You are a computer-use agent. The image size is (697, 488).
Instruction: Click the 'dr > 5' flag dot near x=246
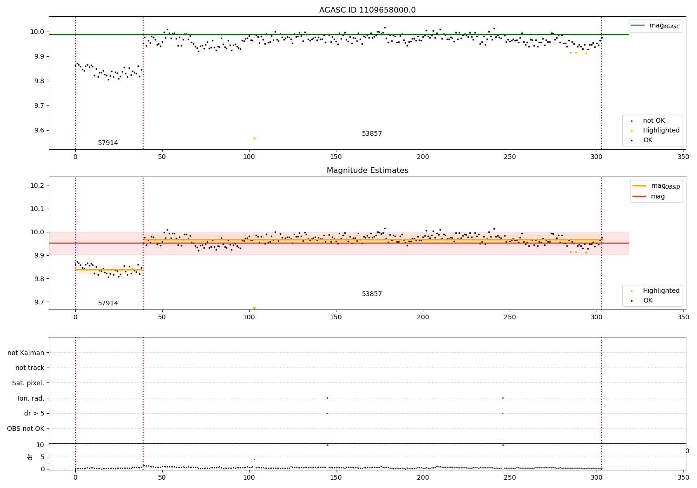tap(503, 413)
